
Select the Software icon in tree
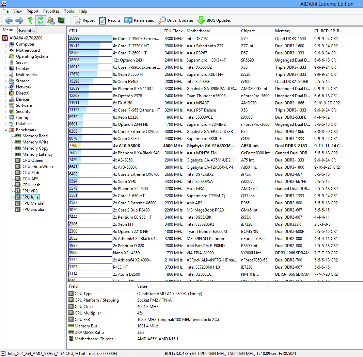[x=11, y=105]
